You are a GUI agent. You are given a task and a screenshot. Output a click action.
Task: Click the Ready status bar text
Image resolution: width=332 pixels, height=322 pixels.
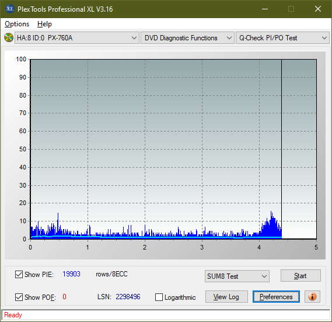click(x=13, y=315)
